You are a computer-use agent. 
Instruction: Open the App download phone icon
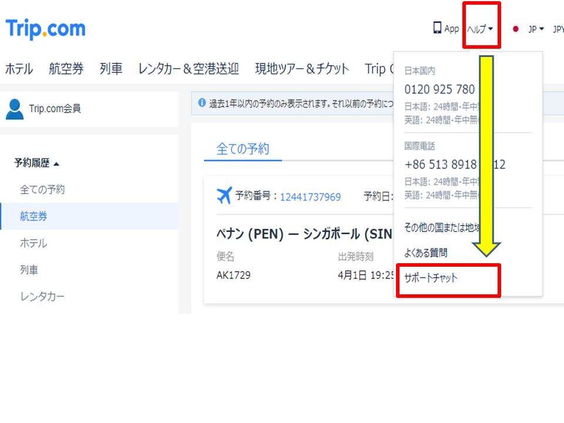437,28
